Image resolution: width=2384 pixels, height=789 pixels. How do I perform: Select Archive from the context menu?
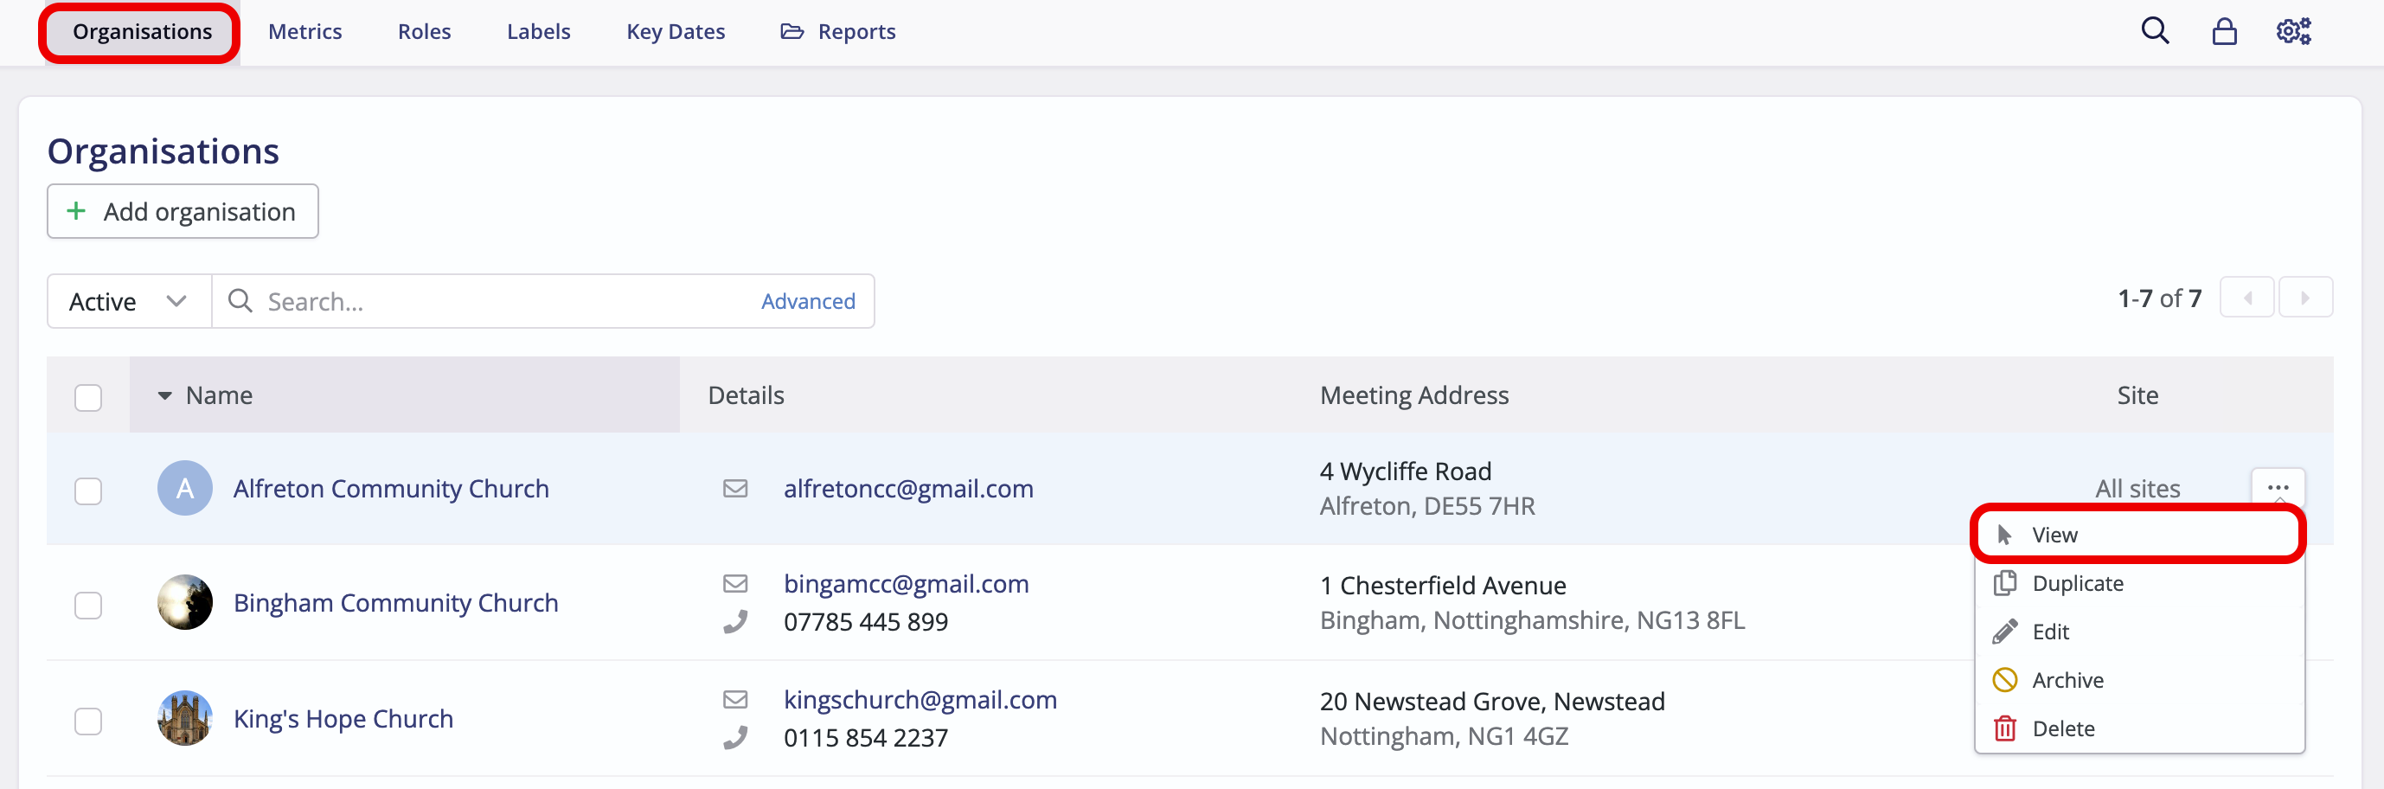pyautogui.click(x=2067, y=679)
